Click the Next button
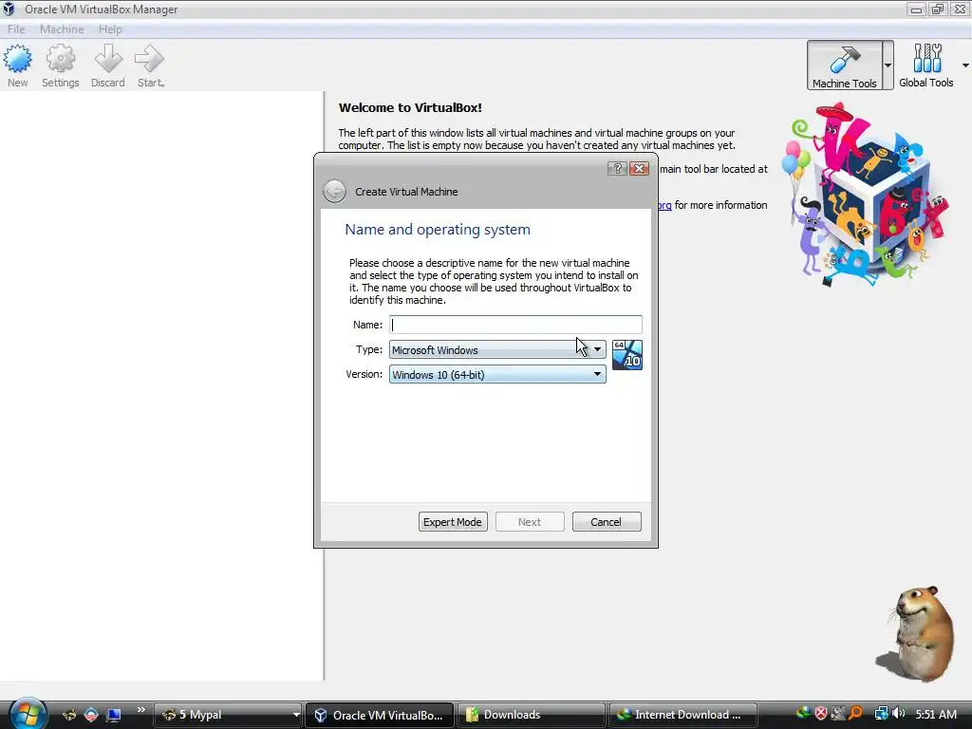The width and height of the screenshot is (972, 729). tap(530, 522)
